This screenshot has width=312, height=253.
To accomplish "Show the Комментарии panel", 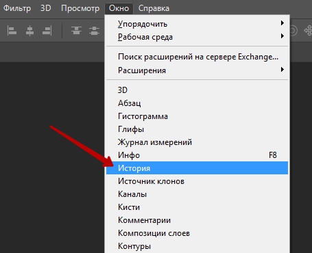I will coord(197,220).
